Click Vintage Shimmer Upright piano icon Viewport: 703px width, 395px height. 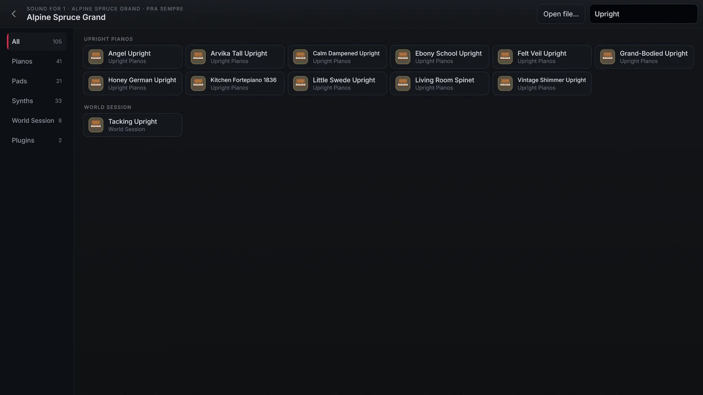click(x=505, y=83)
